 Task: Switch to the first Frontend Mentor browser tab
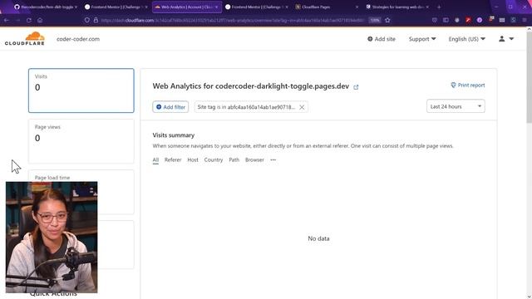click(x=116, y=7)
